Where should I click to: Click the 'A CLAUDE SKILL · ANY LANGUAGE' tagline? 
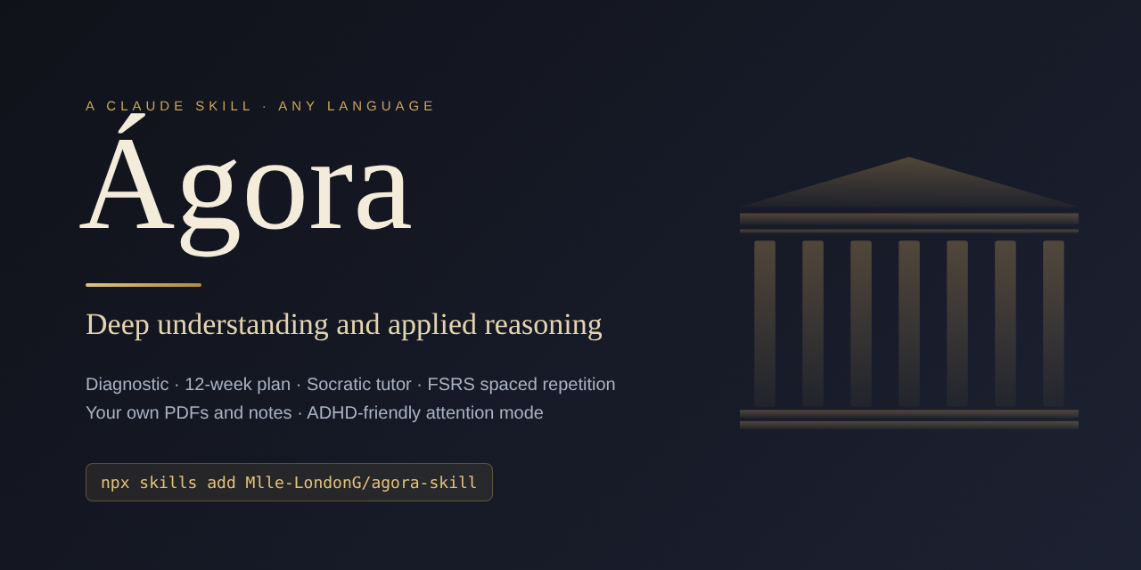click(x=260, y=106)
